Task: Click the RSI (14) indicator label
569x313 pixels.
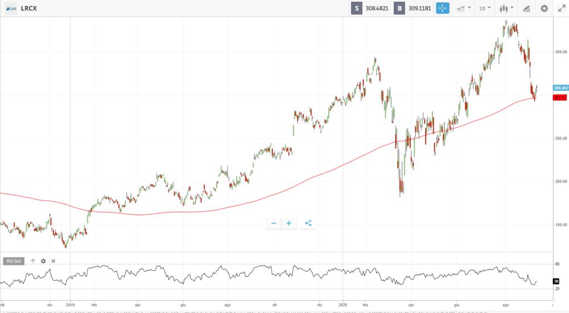Action: click(13, 261)
